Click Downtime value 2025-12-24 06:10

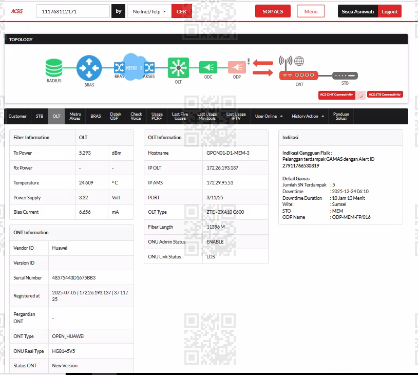(x=350, y=192)
